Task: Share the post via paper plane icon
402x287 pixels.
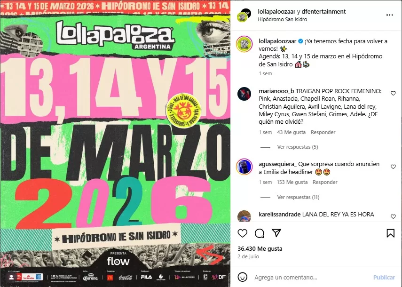Action: click(x=276, y=233)
